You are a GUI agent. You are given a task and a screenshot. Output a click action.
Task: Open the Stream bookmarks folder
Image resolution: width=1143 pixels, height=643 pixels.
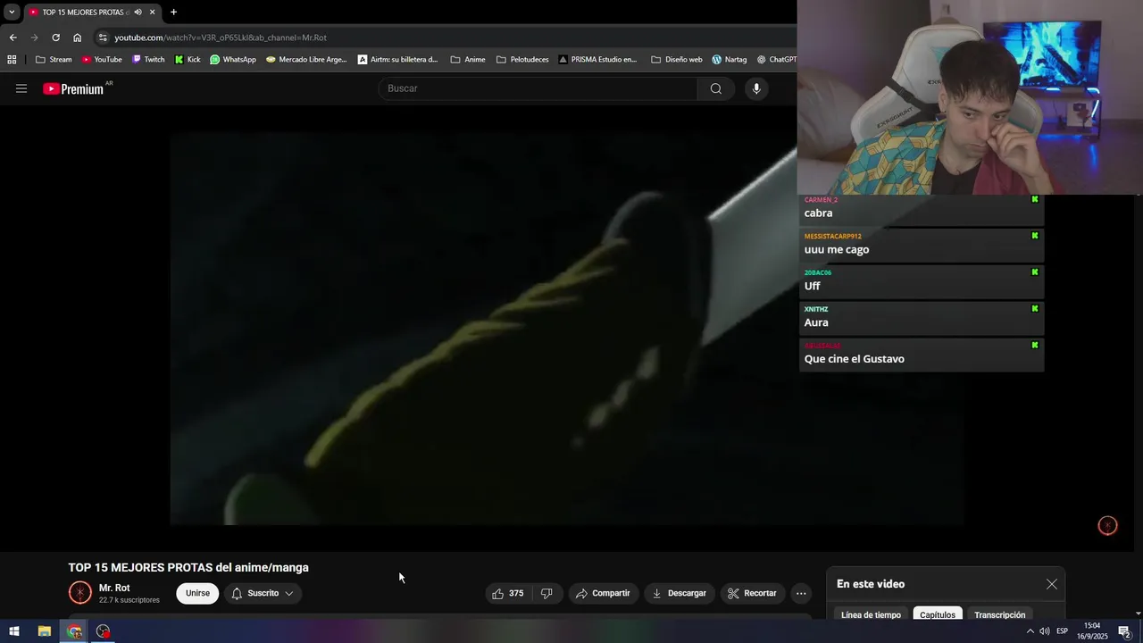pos(54,60)
